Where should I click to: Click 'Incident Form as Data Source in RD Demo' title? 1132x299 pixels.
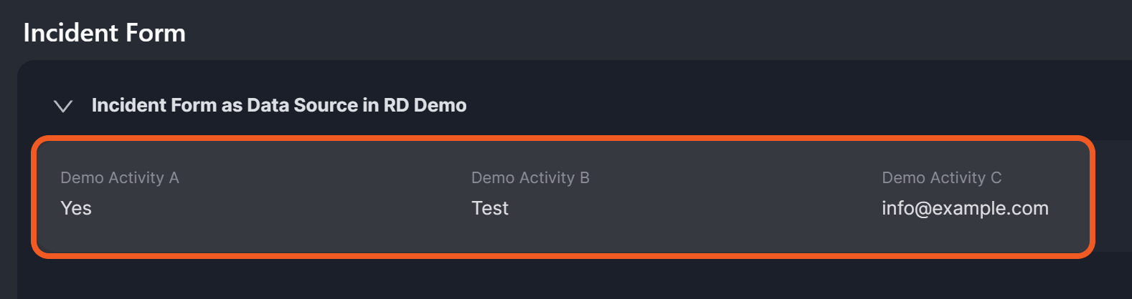pos(278,105)
